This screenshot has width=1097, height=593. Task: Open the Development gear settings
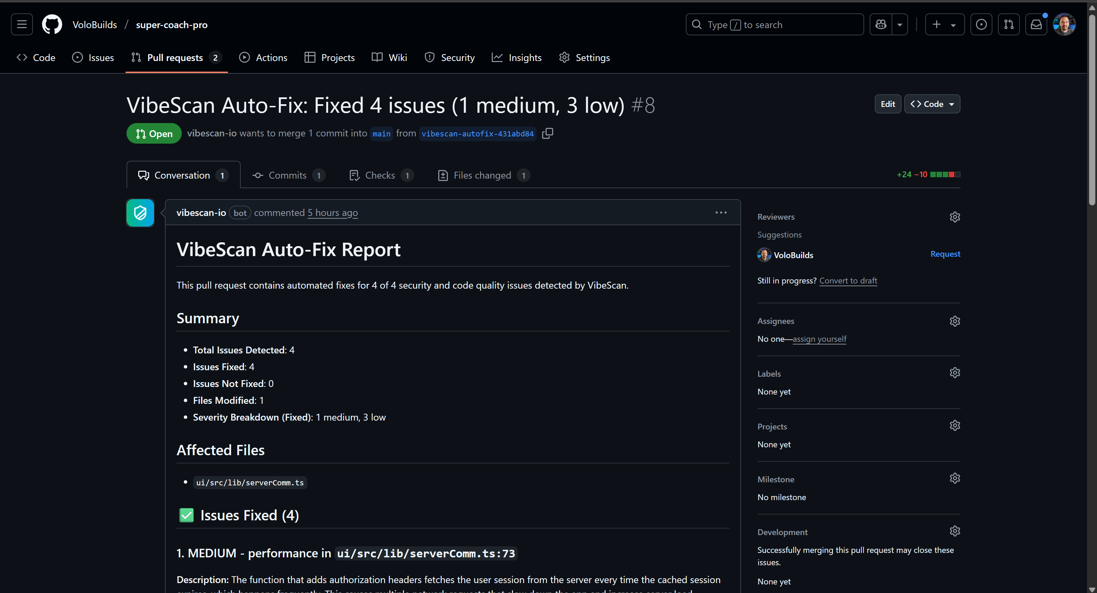coord(955,531)
